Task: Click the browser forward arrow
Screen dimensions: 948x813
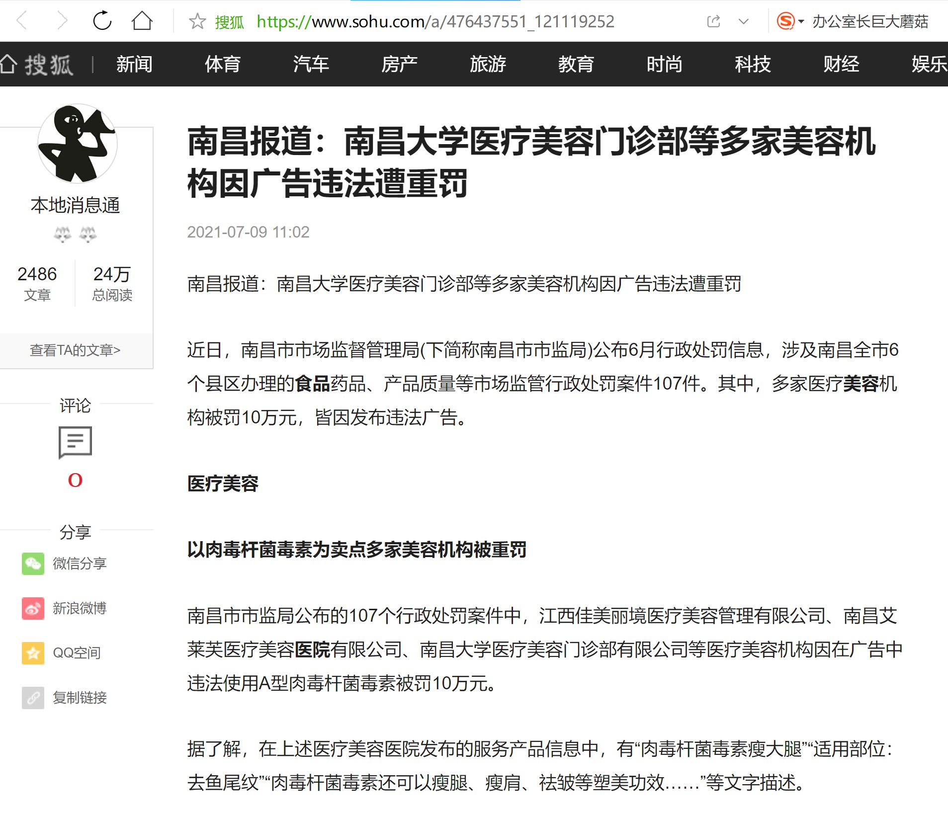Action: 62,21
